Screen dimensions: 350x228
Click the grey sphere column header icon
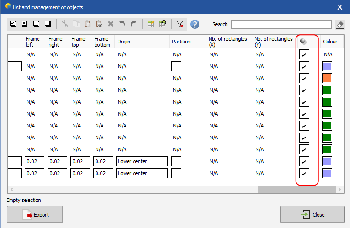pyautogui.click(x=303, y=42)
